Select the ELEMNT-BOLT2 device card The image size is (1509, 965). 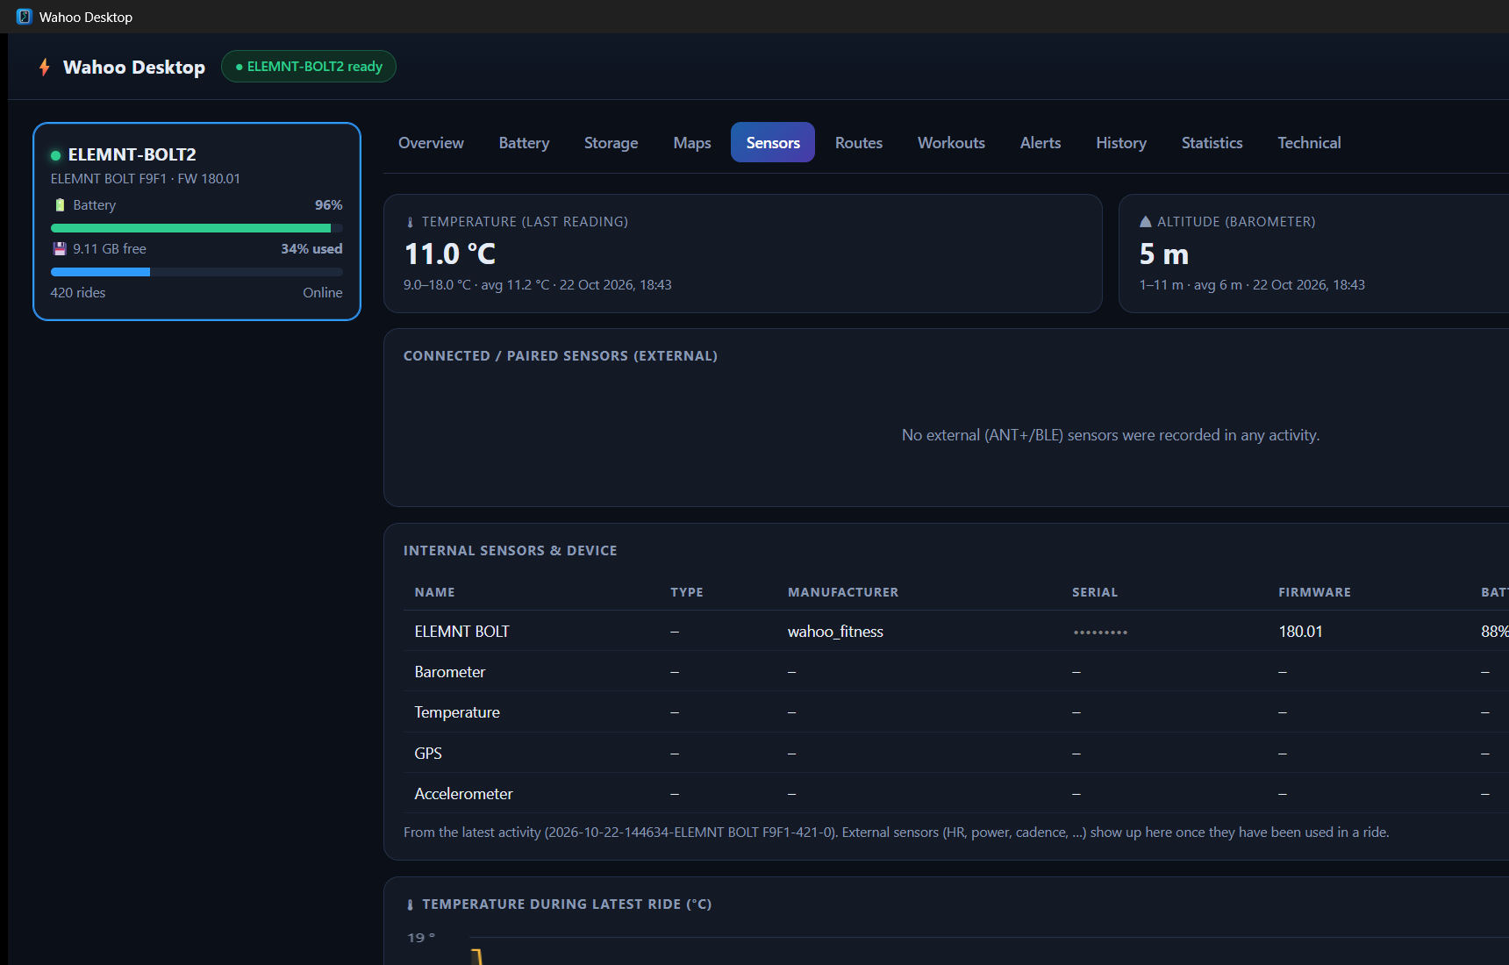click(x=197, y=222)
